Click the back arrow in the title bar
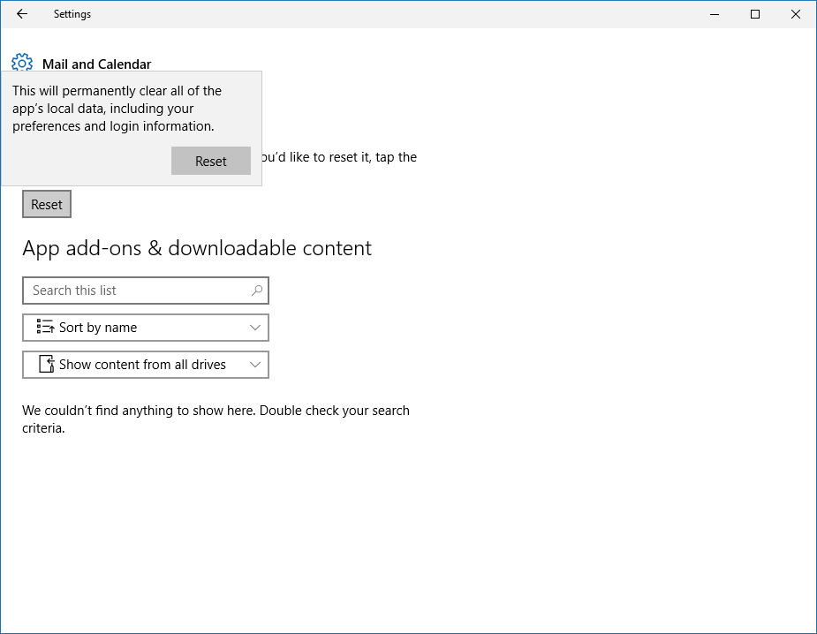This screenshot has height=634, width=817. (x=21, y=14)
